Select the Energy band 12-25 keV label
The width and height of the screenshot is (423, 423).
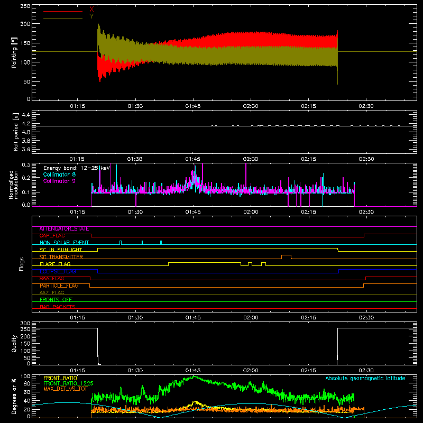pos(77,168)
